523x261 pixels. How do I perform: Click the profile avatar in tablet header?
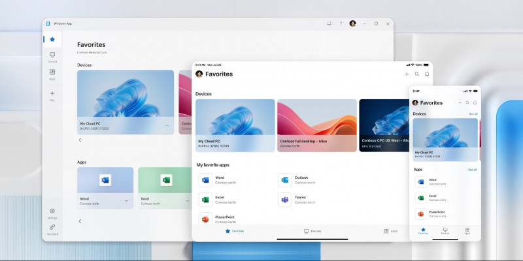(x=199, y=74)
